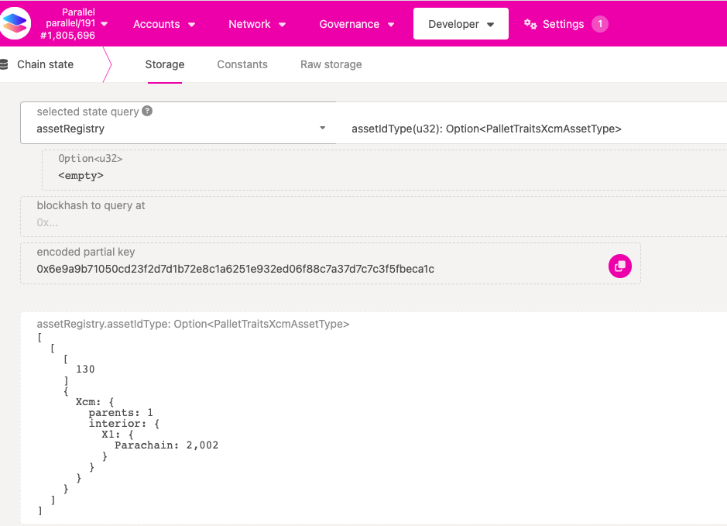The width and height of the screenshot is (727, 526).
Task: Open the Network menu
Action: [x=257, y=24]
